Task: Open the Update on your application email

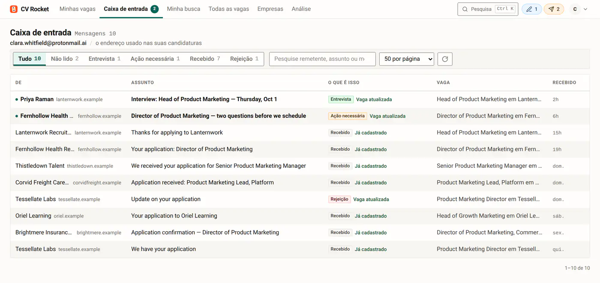Action: tap(166, 199)
